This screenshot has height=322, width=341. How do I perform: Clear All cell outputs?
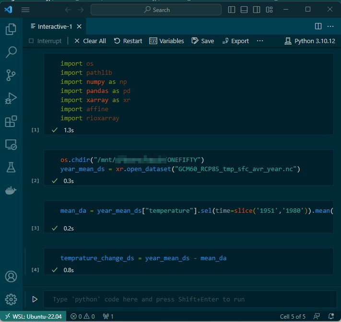click(x=90, y=41)
